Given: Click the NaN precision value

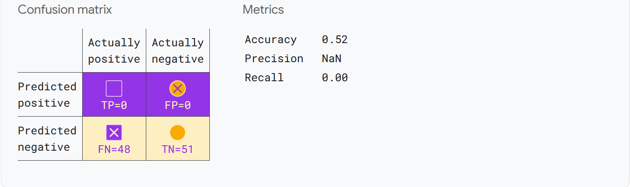Looking at the screenshot, I should pos(332,59).
